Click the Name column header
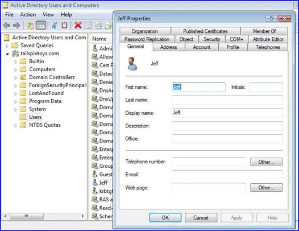299x231 pixels. (99, 39)
